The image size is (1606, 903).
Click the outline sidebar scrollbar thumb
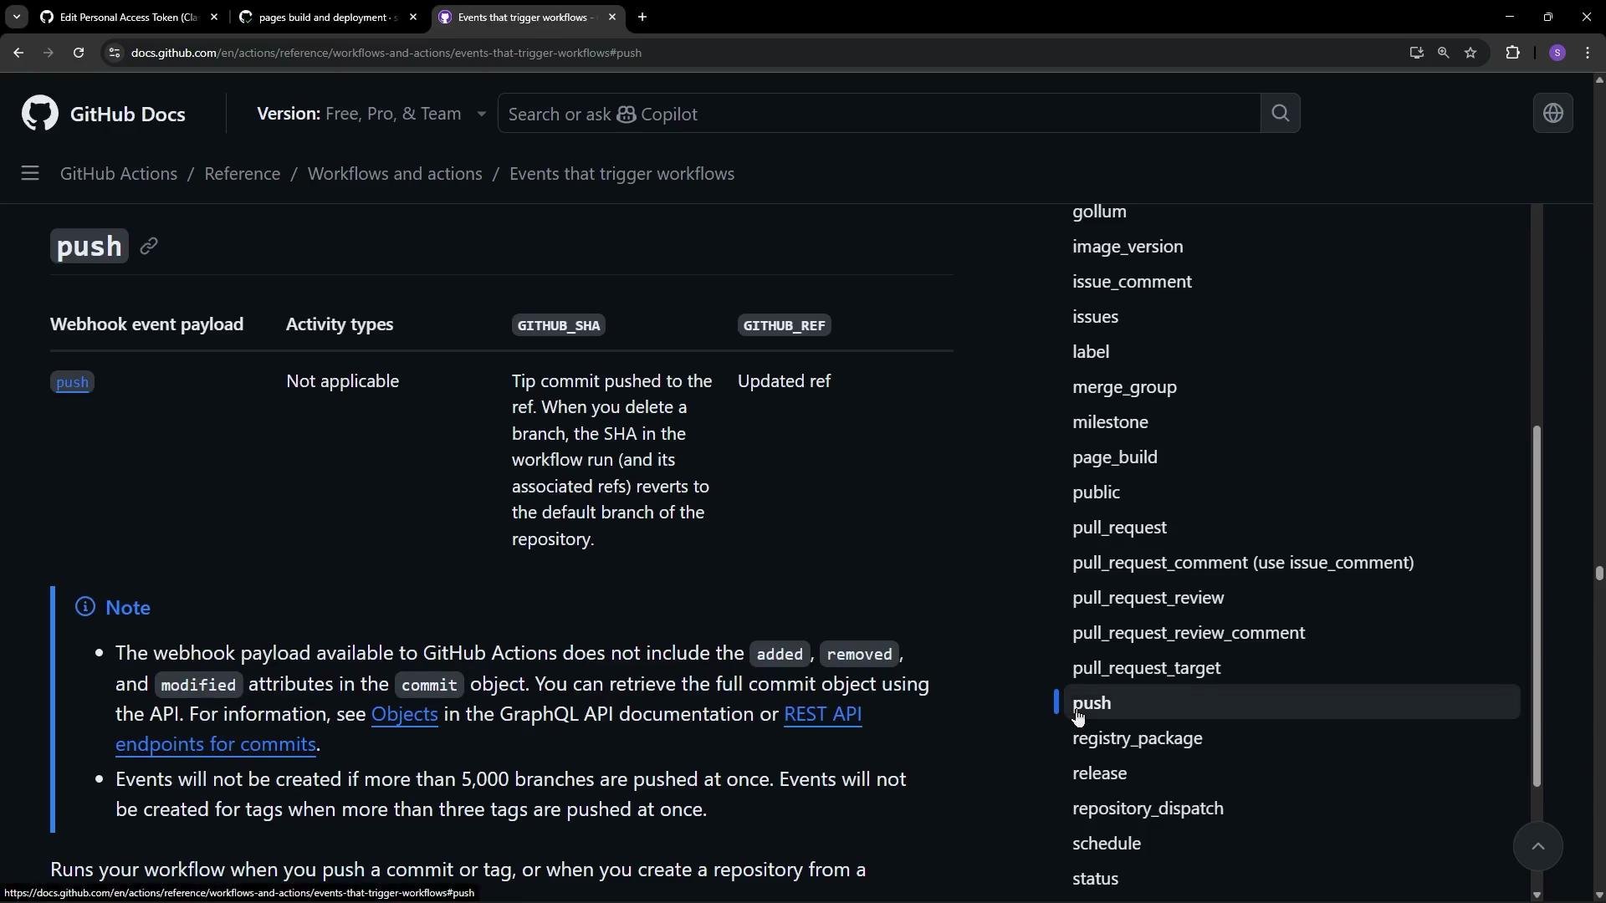point(1536,606)
